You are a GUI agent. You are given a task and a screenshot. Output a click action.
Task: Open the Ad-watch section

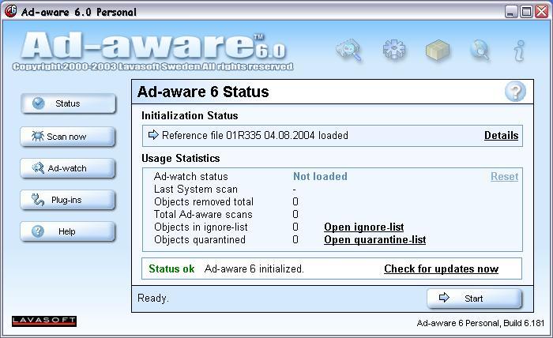click(x=68, y=168)
